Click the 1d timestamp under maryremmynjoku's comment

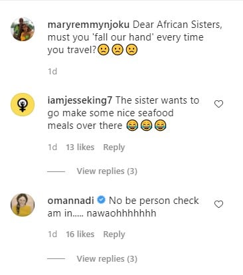[x=52, y=71]
